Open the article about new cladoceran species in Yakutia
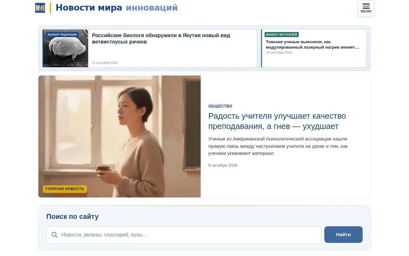Image resolution: width=409 pixels, height=256 pixels. [161, 38]
